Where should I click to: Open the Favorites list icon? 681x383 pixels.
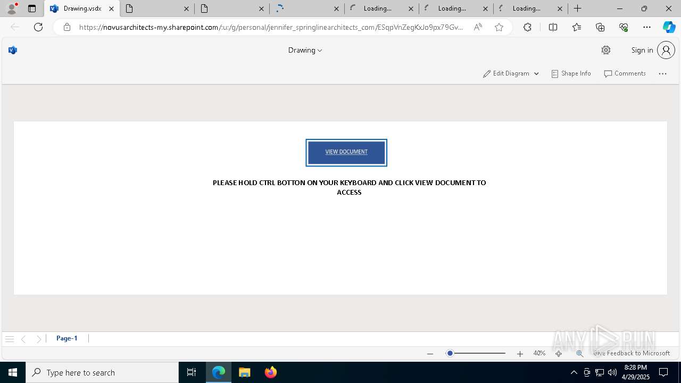(x=577, y=27)
